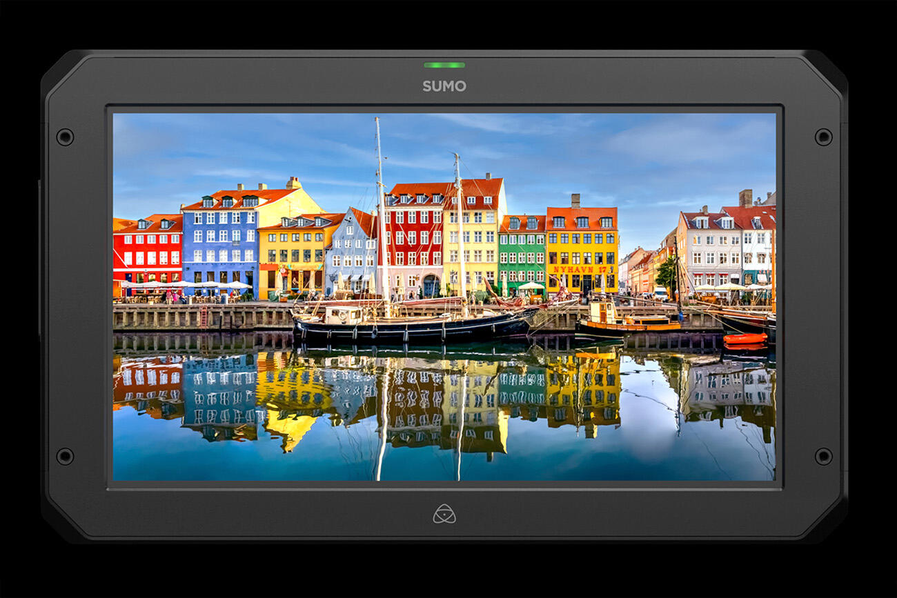Click the Atomos logo below the screen
Screen dimensions: 897x598
(444, 514)
